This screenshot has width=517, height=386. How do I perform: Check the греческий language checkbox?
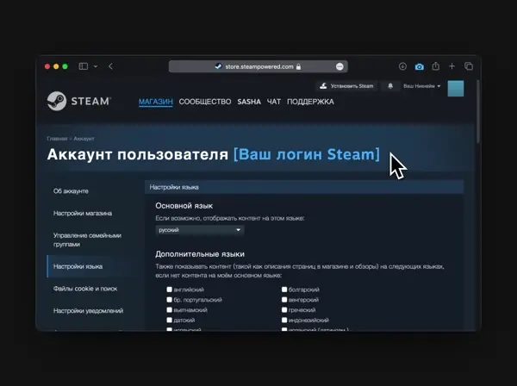[x=284, y=309]
